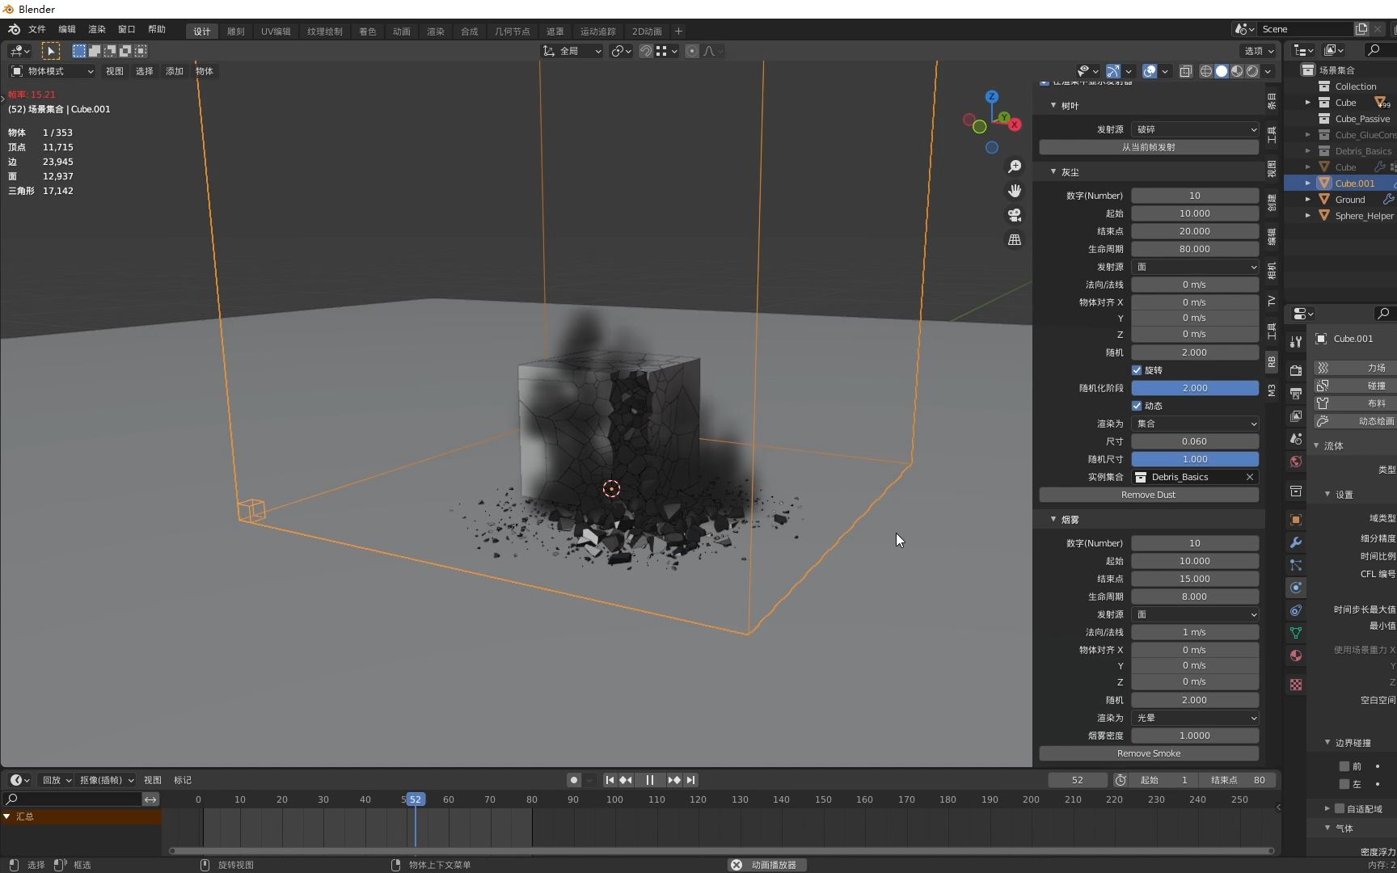Viewport: 1397px width, 873px height.
Task: Open the 发射源 dropdown in smoke settings
Action: point(1194,614)
